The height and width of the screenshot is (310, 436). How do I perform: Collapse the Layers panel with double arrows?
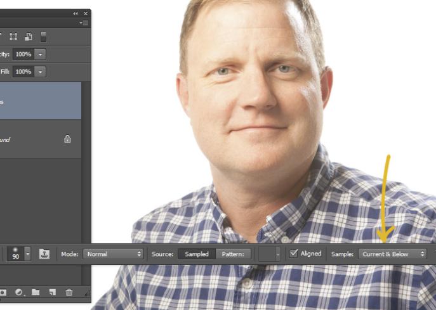76,13
